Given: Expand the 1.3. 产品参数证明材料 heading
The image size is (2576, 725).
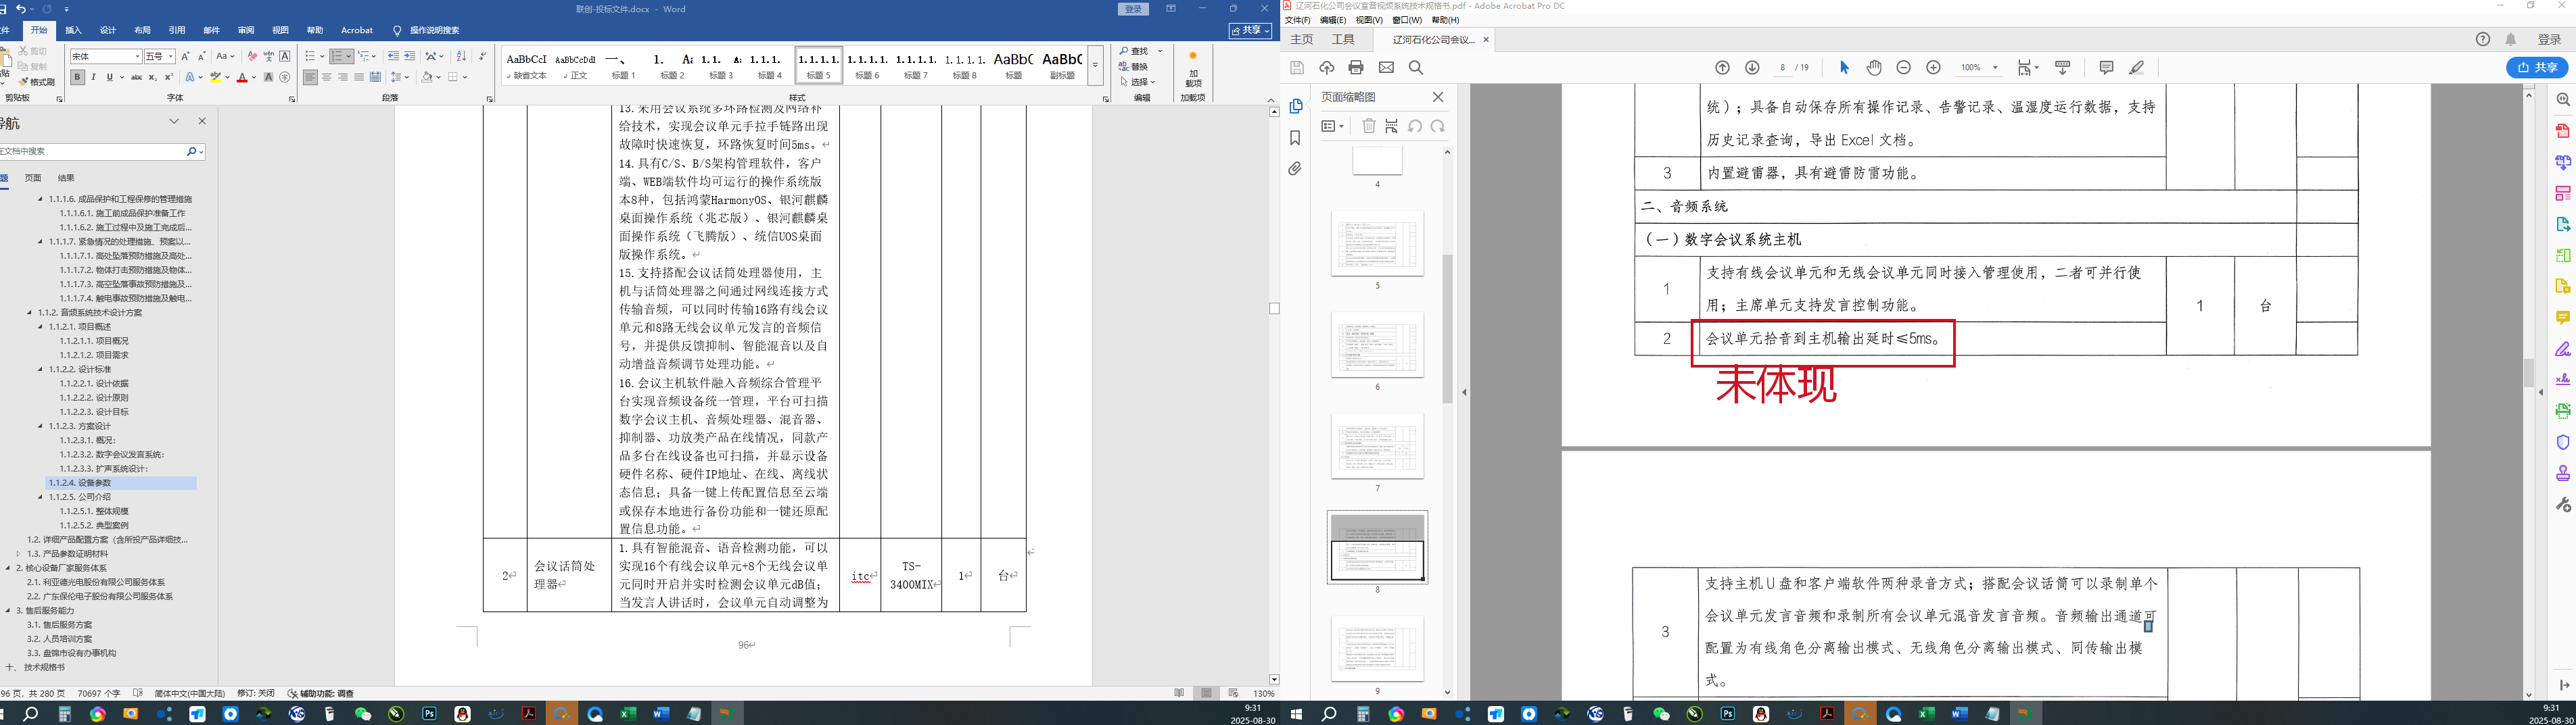Looking at the screenshot, I should click(x=18, y=553).
